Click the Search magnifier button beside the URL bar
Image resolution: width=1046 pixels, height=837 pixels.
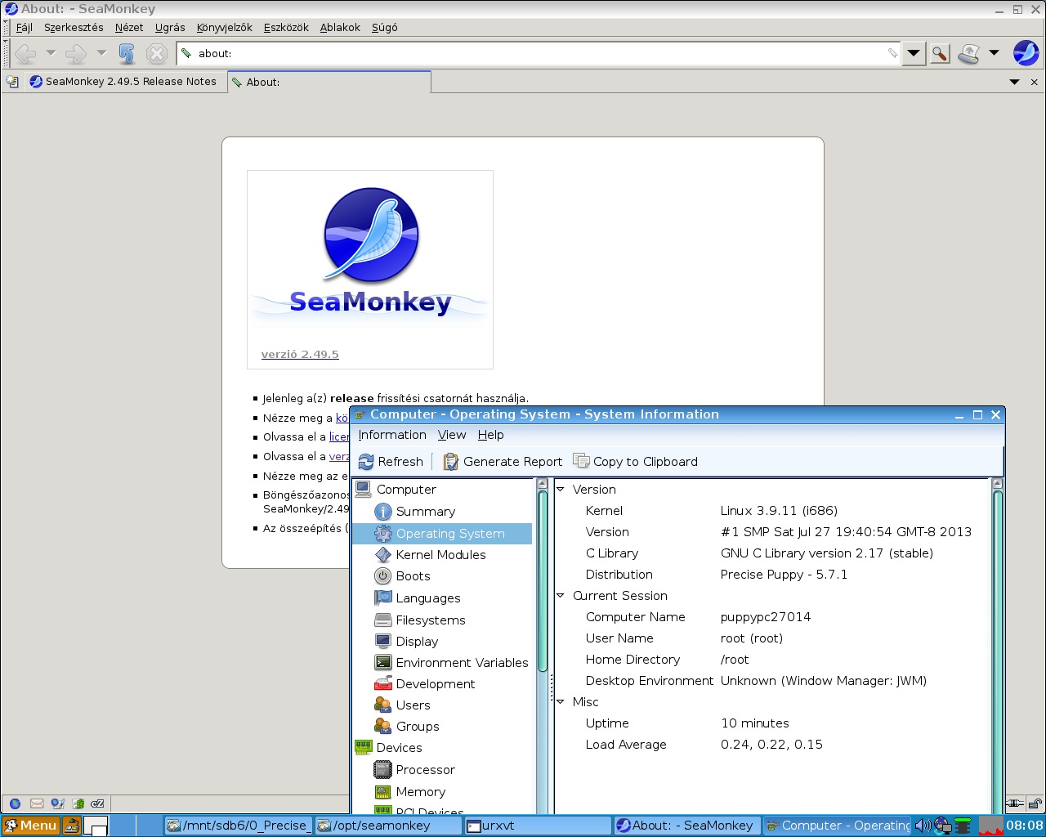tap(940, 54)
